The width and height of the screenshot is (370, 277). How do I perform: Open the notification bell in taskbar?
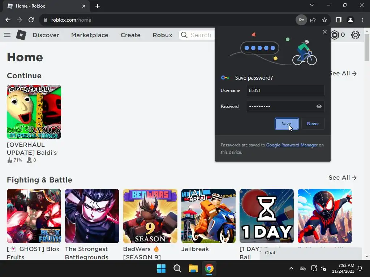(360, 268)
